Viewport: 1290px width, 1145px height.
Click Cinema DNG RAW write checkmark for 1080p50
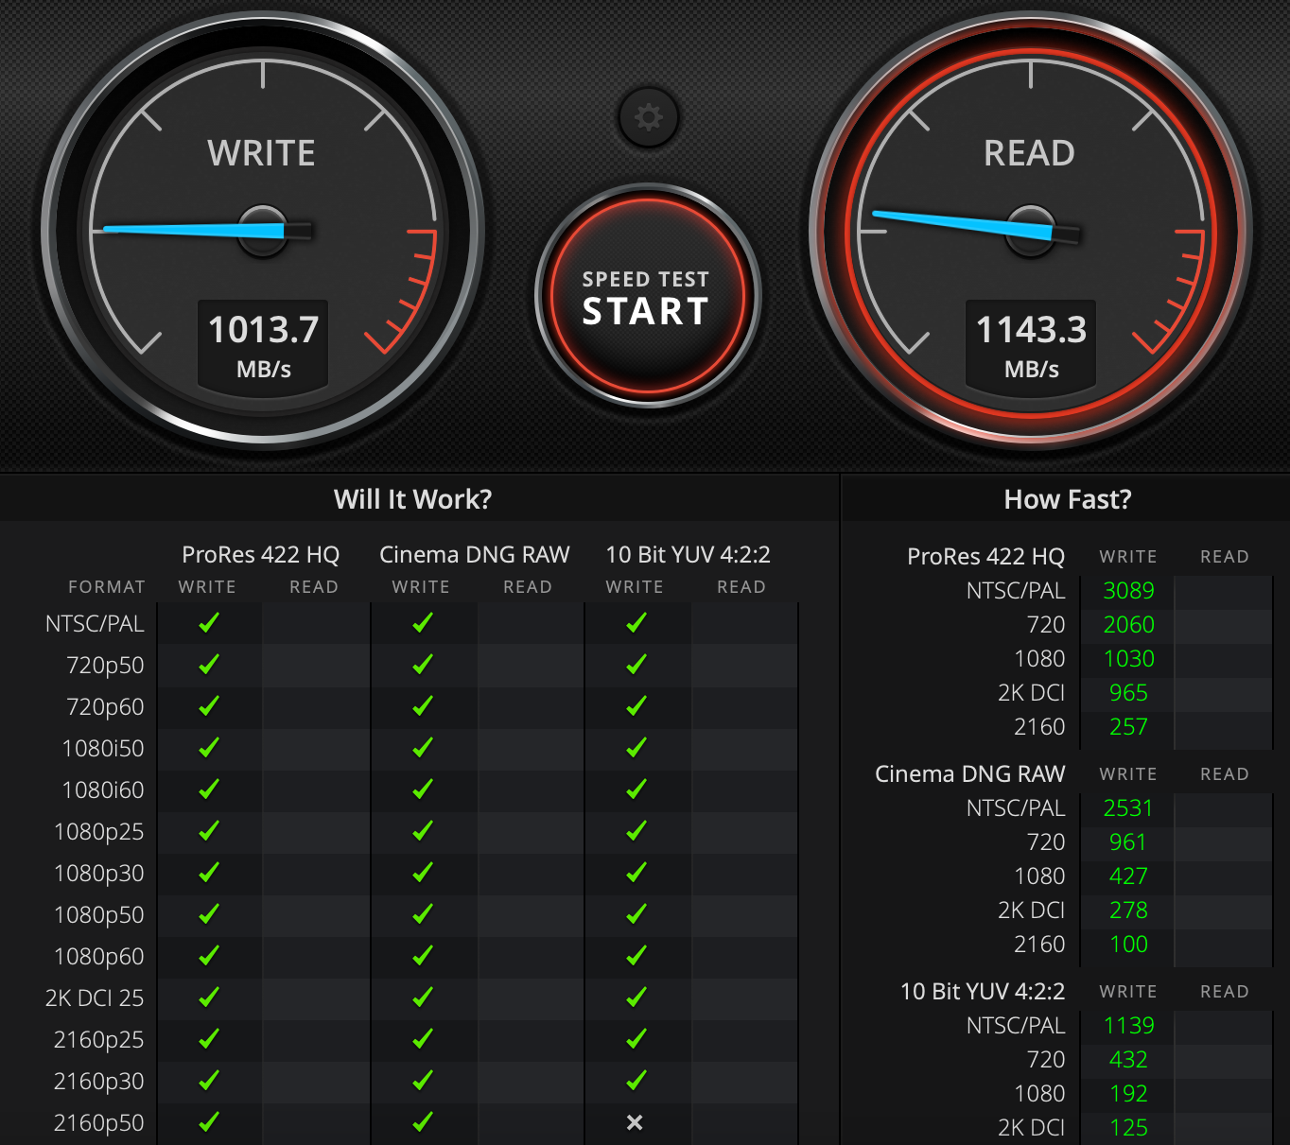pos(423,913)
